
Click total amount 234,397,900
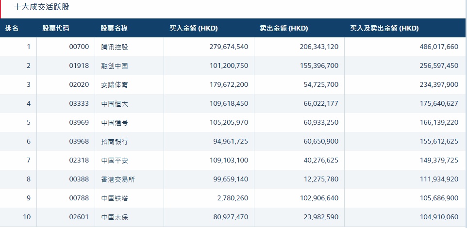[x=439, y=84]
